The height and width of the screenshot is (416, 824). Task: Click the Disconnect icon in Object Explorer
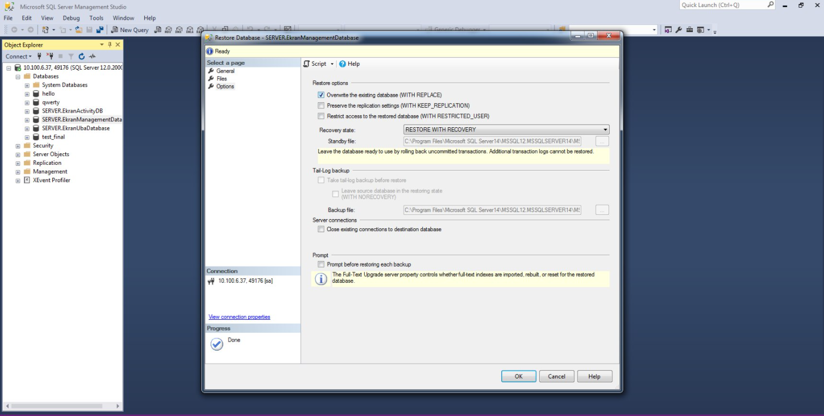(50, 56)
